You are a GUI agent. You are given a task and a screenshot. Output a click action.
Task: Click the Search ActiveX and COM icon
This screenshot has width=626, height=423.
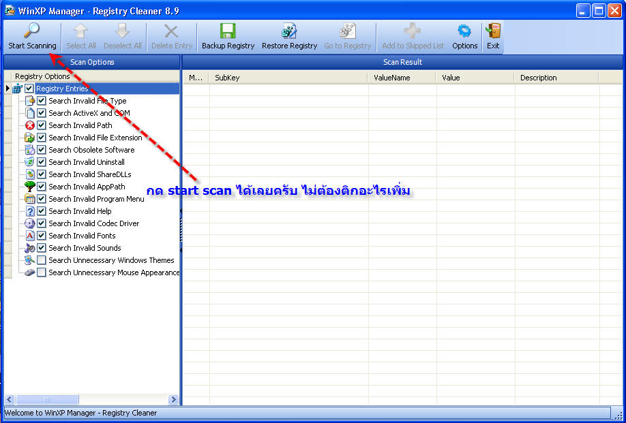coord(30,113)
